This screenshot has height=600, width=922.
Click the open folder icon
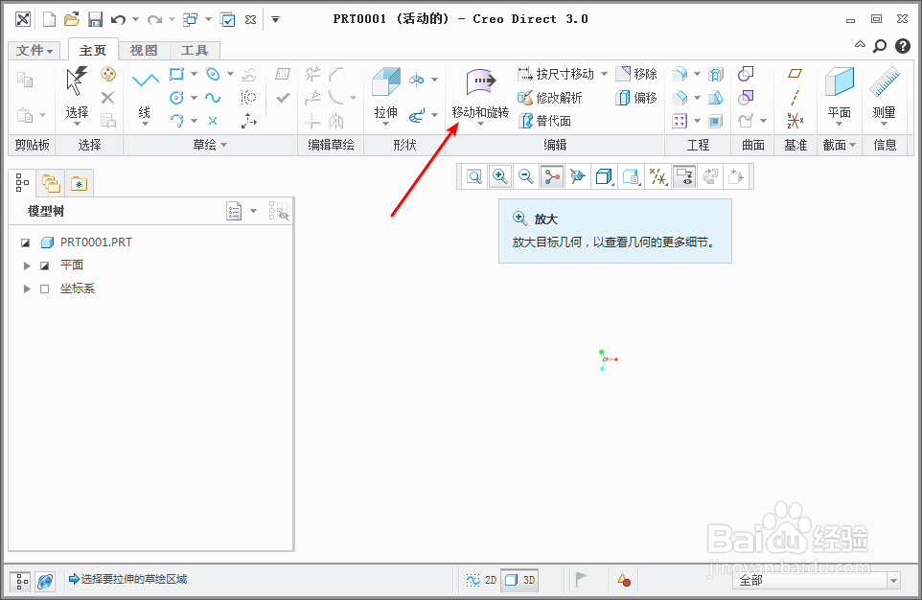pos(72,19)
